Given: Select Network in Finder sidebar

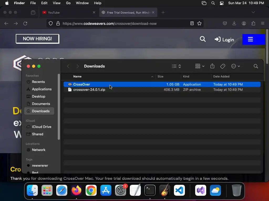Looking at the screenshot, I should pos(39,150).
